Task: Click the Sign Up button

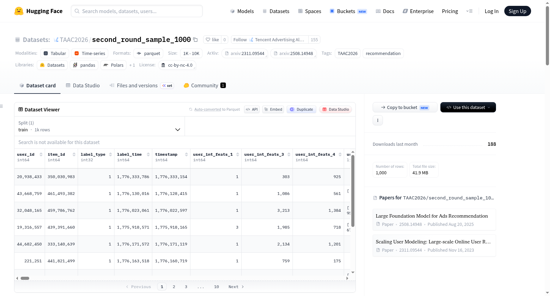Action: (517, 11)
